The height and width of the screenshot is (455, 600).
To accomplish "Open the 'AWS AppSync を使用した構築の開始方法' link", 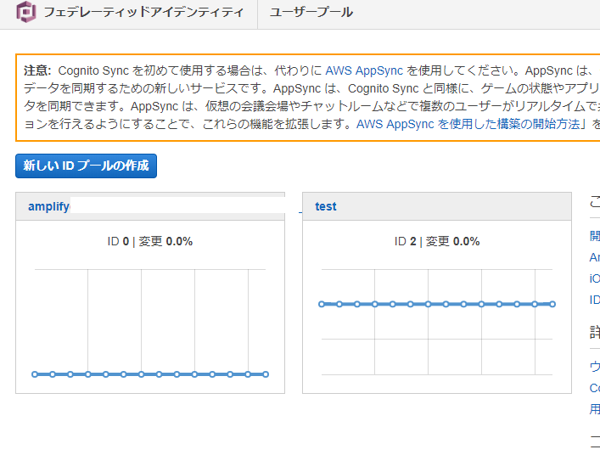I will click(468, 124).
